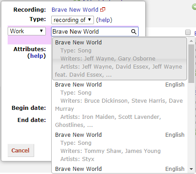Select the Tommy Shaw, James Young work result
This screenshot has height=174, width=196.
click(x=120, y=147)
